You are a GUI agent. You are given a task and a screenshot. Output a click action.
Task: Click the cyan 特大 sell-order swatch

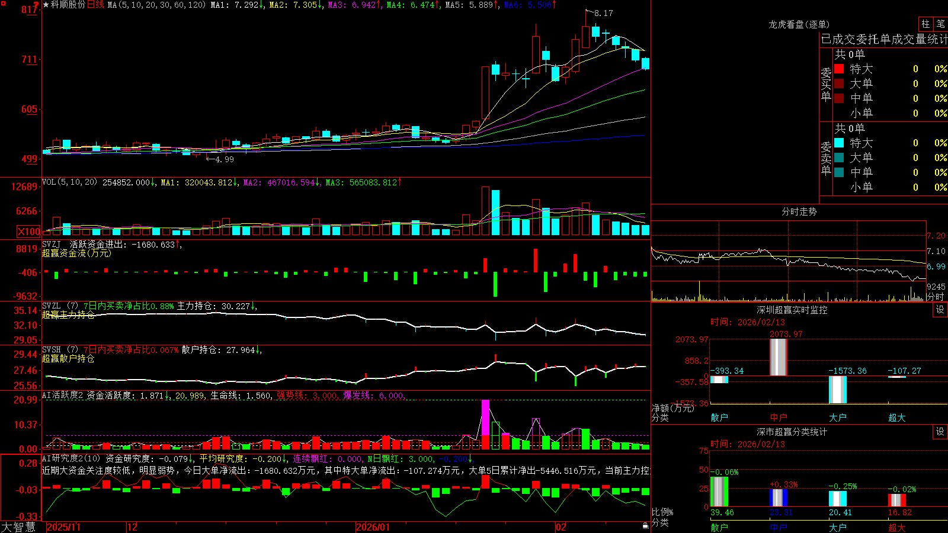pos(839,143)
